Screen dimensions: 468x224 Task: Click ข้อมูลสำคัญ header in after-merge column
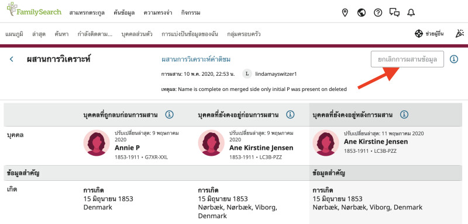point(329,173)
